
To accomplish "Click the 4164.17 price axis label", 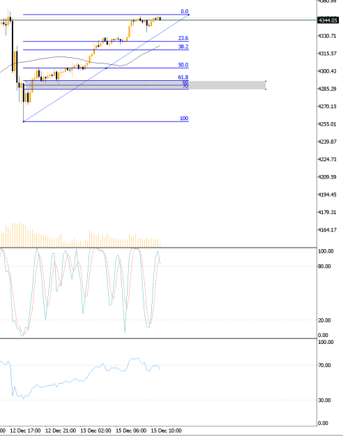I will tap(327, 230).
